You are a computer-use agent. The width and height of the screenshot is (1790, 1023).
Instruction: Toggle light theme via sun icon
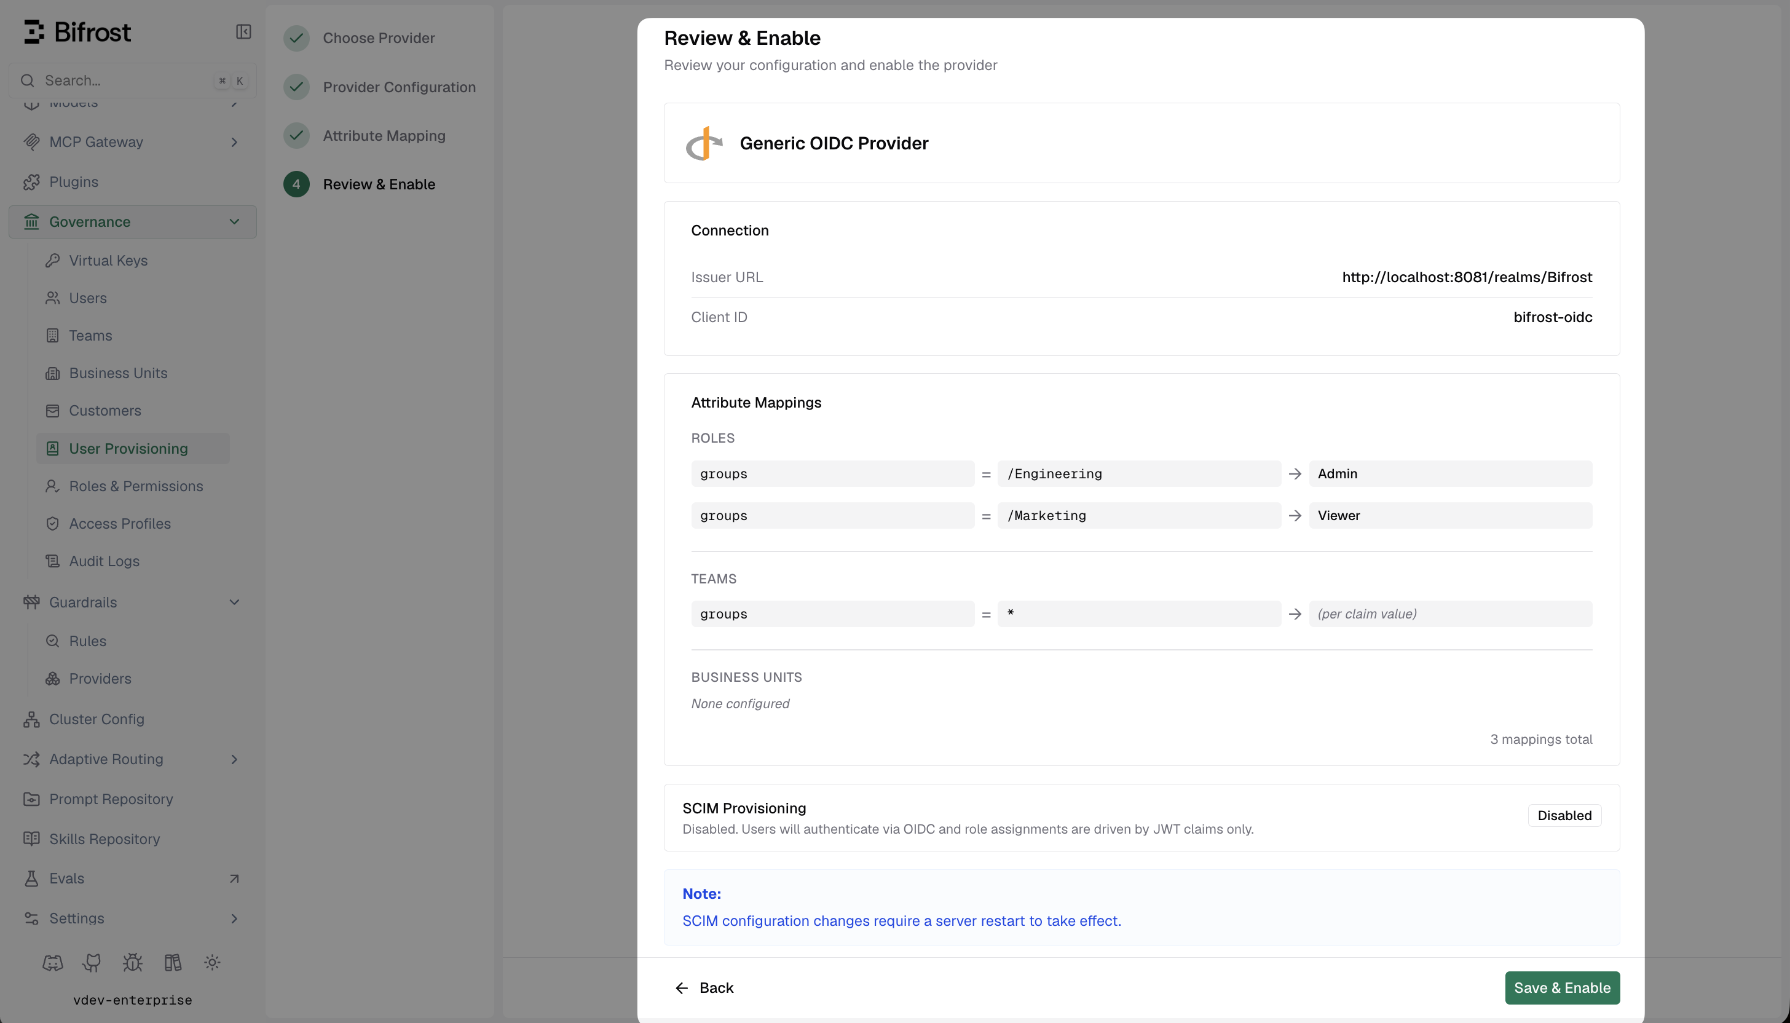pyautogui.click(x=212, y=963)
